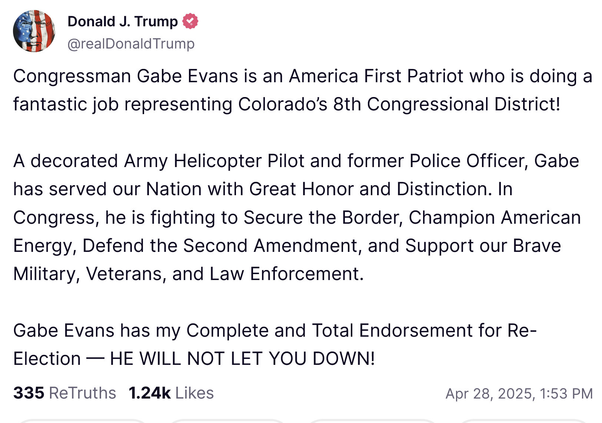Click "Complete and Total Endorsement" text
Image resolution: width=602 pixels, height=423 pixels.
(x=329, y=330)
